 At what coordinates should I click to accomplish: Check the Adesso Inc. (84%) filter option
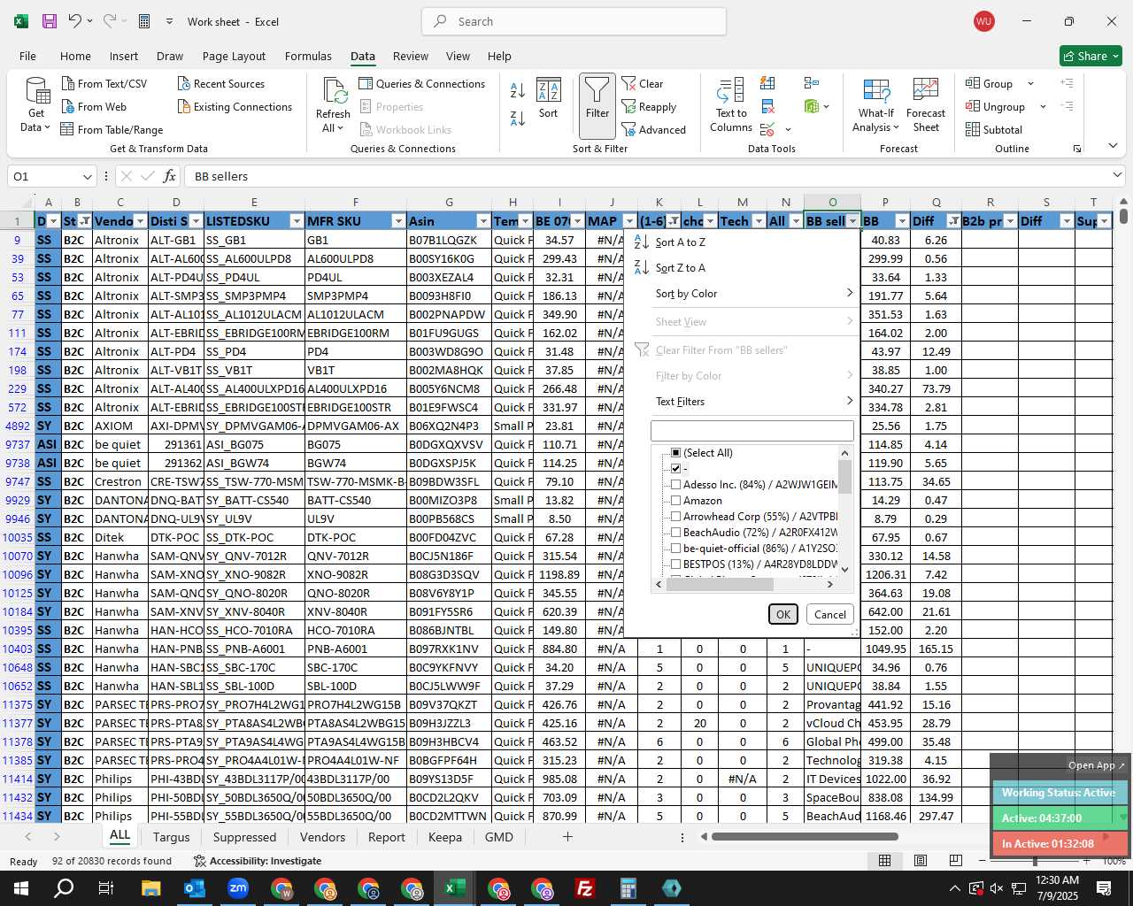[676, 485]
